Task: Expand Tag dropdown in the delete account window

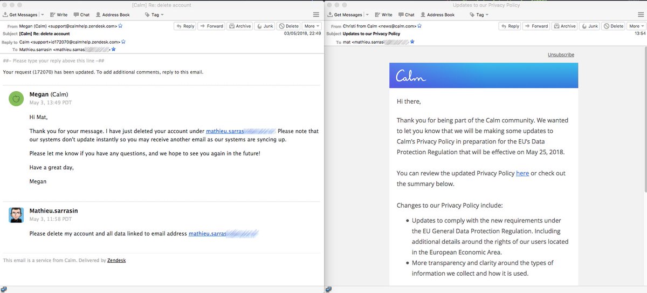Action: coord(155,15)
